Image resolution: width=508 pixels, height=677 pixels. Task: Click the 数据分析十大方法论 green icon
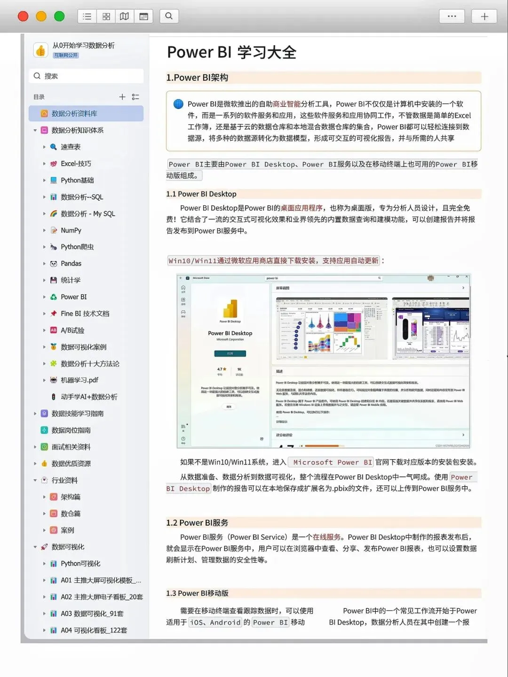[x=54, y=364]
